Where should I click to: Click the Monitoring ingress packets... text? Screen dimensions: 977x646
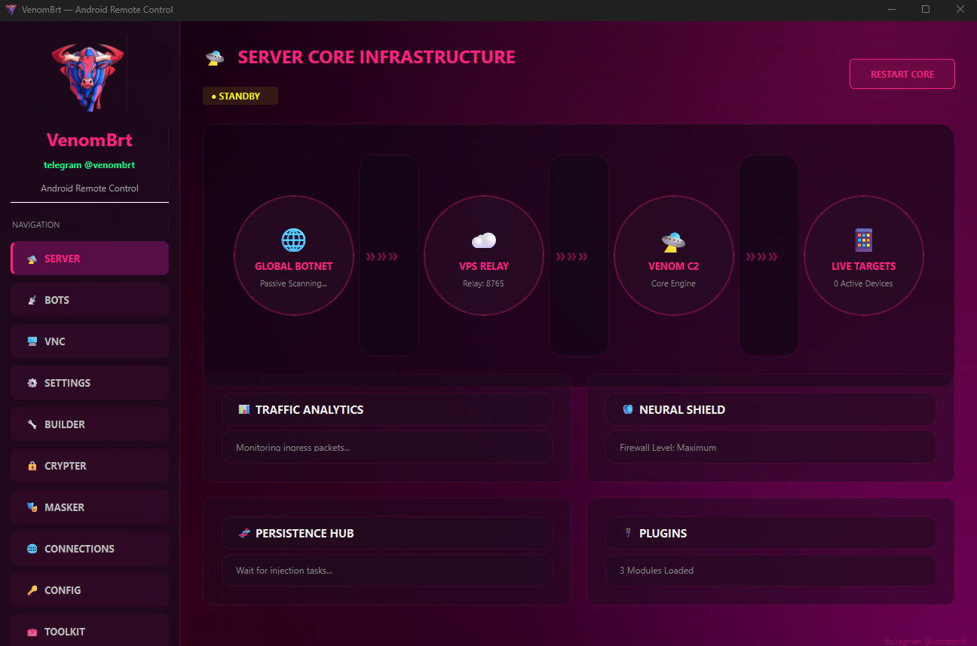293,448
